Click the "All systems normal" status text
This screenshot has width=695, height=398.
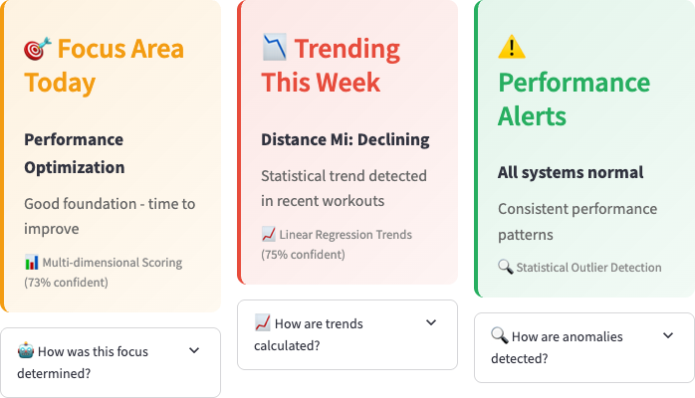click(x=571, y=172)
